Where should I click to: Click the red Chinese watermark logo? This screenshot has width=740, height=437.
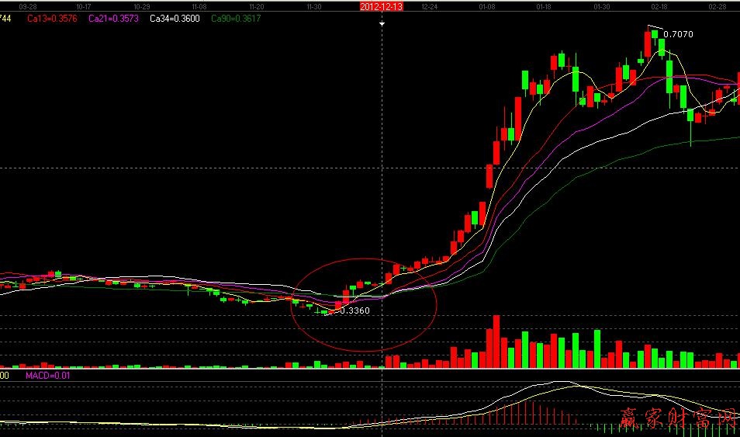[x=676, y=419]
